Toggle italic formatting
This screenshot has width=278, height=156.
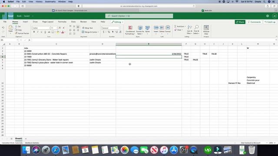[38, 32]
